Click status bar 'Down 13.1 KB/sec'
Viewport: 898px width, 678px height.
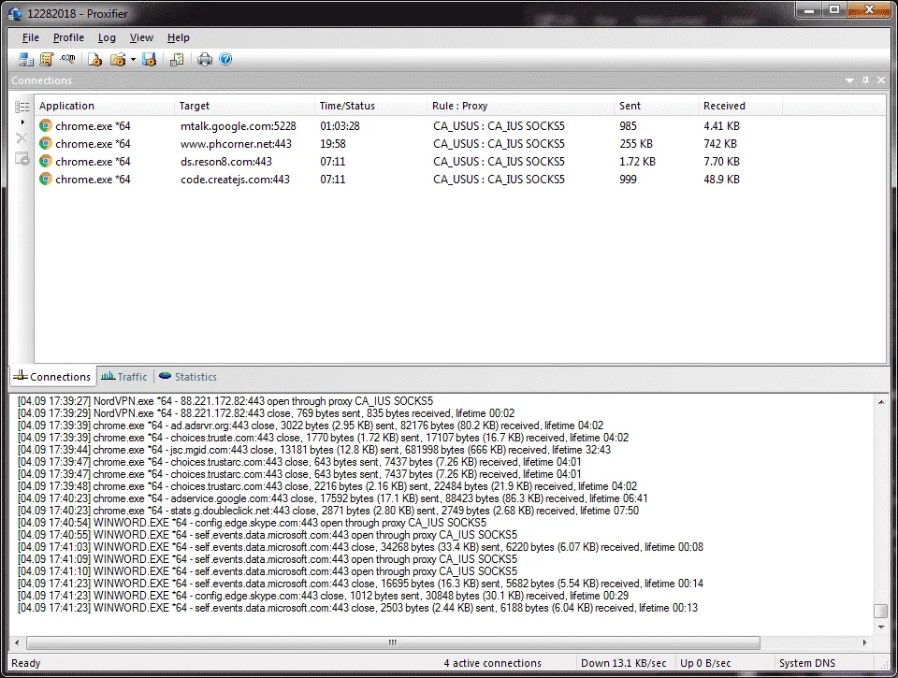(x=623, y=662)
